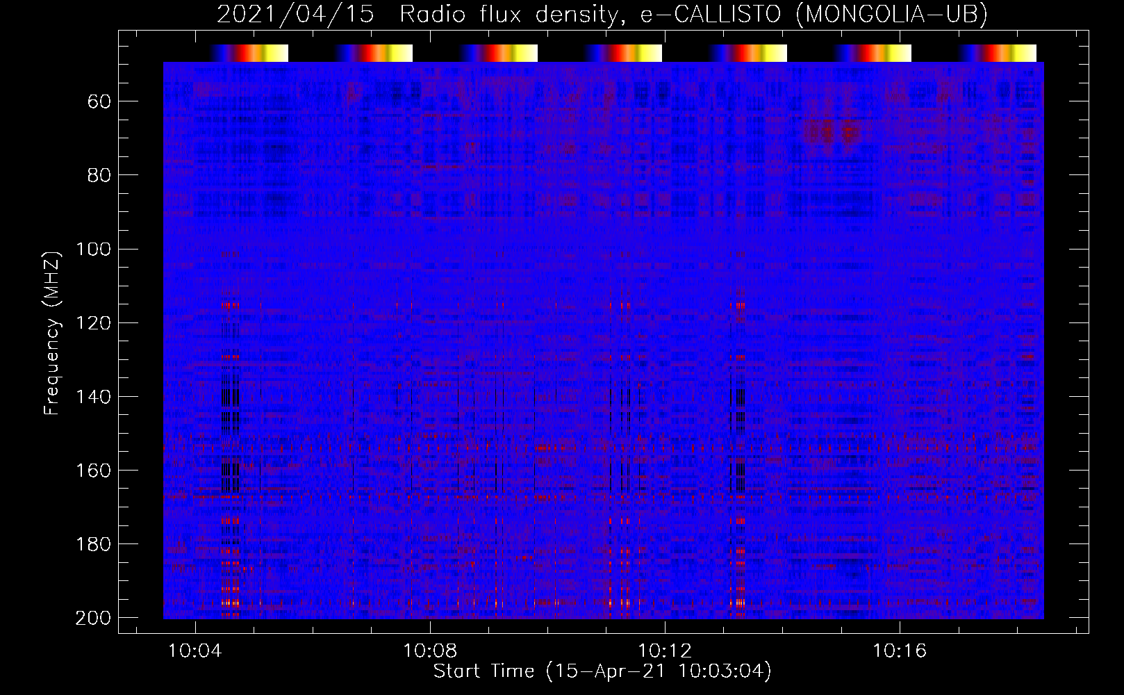Click the 'Frequency (MHZ)' axis label
Image resolution: width=1124 pixels, height=695 pixels.
click(x=52, y=334)
